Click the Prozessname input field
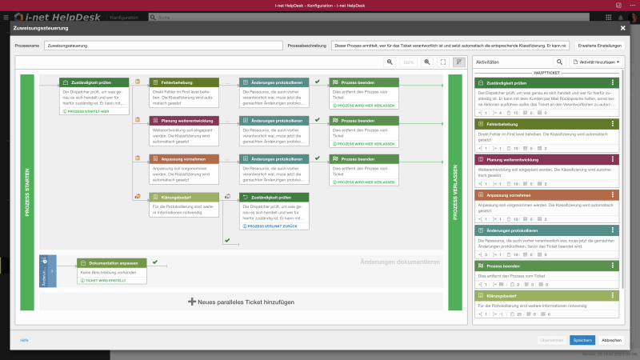640x360 pixels. click(163, 46)
